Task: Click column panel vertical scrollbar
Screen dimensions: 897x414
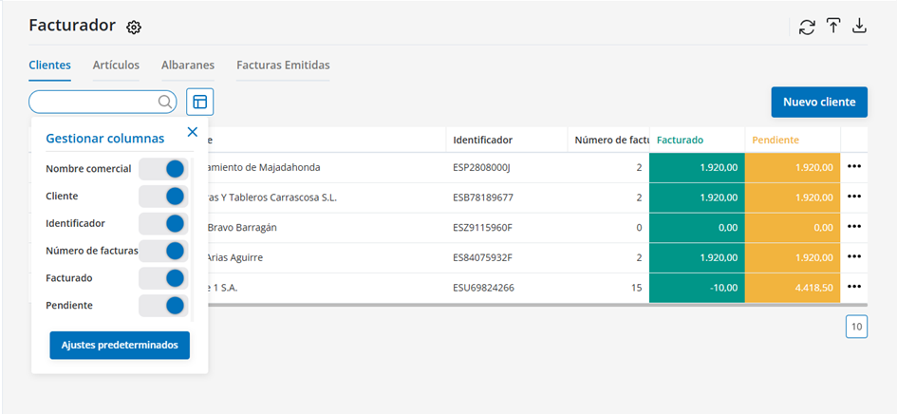Action: (x=193, y=237)
